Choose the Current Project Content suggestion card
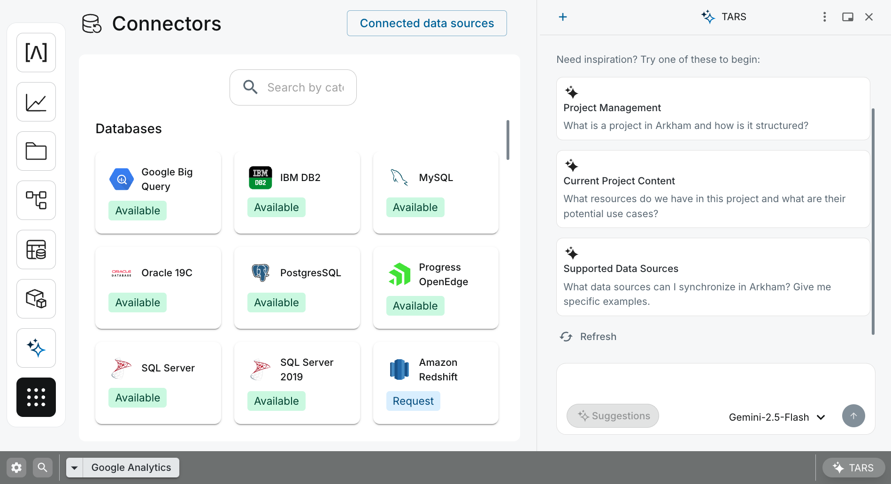 click(x=713, y=189)
